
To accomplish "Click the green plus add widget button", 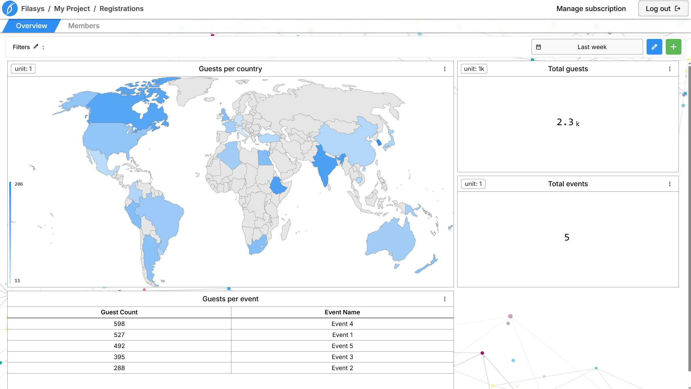I will 673,47.
